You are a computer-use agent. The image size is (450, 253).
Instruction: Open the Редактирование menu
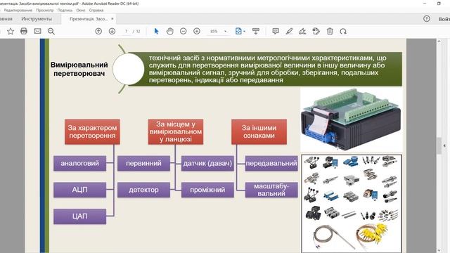(18, 10)
